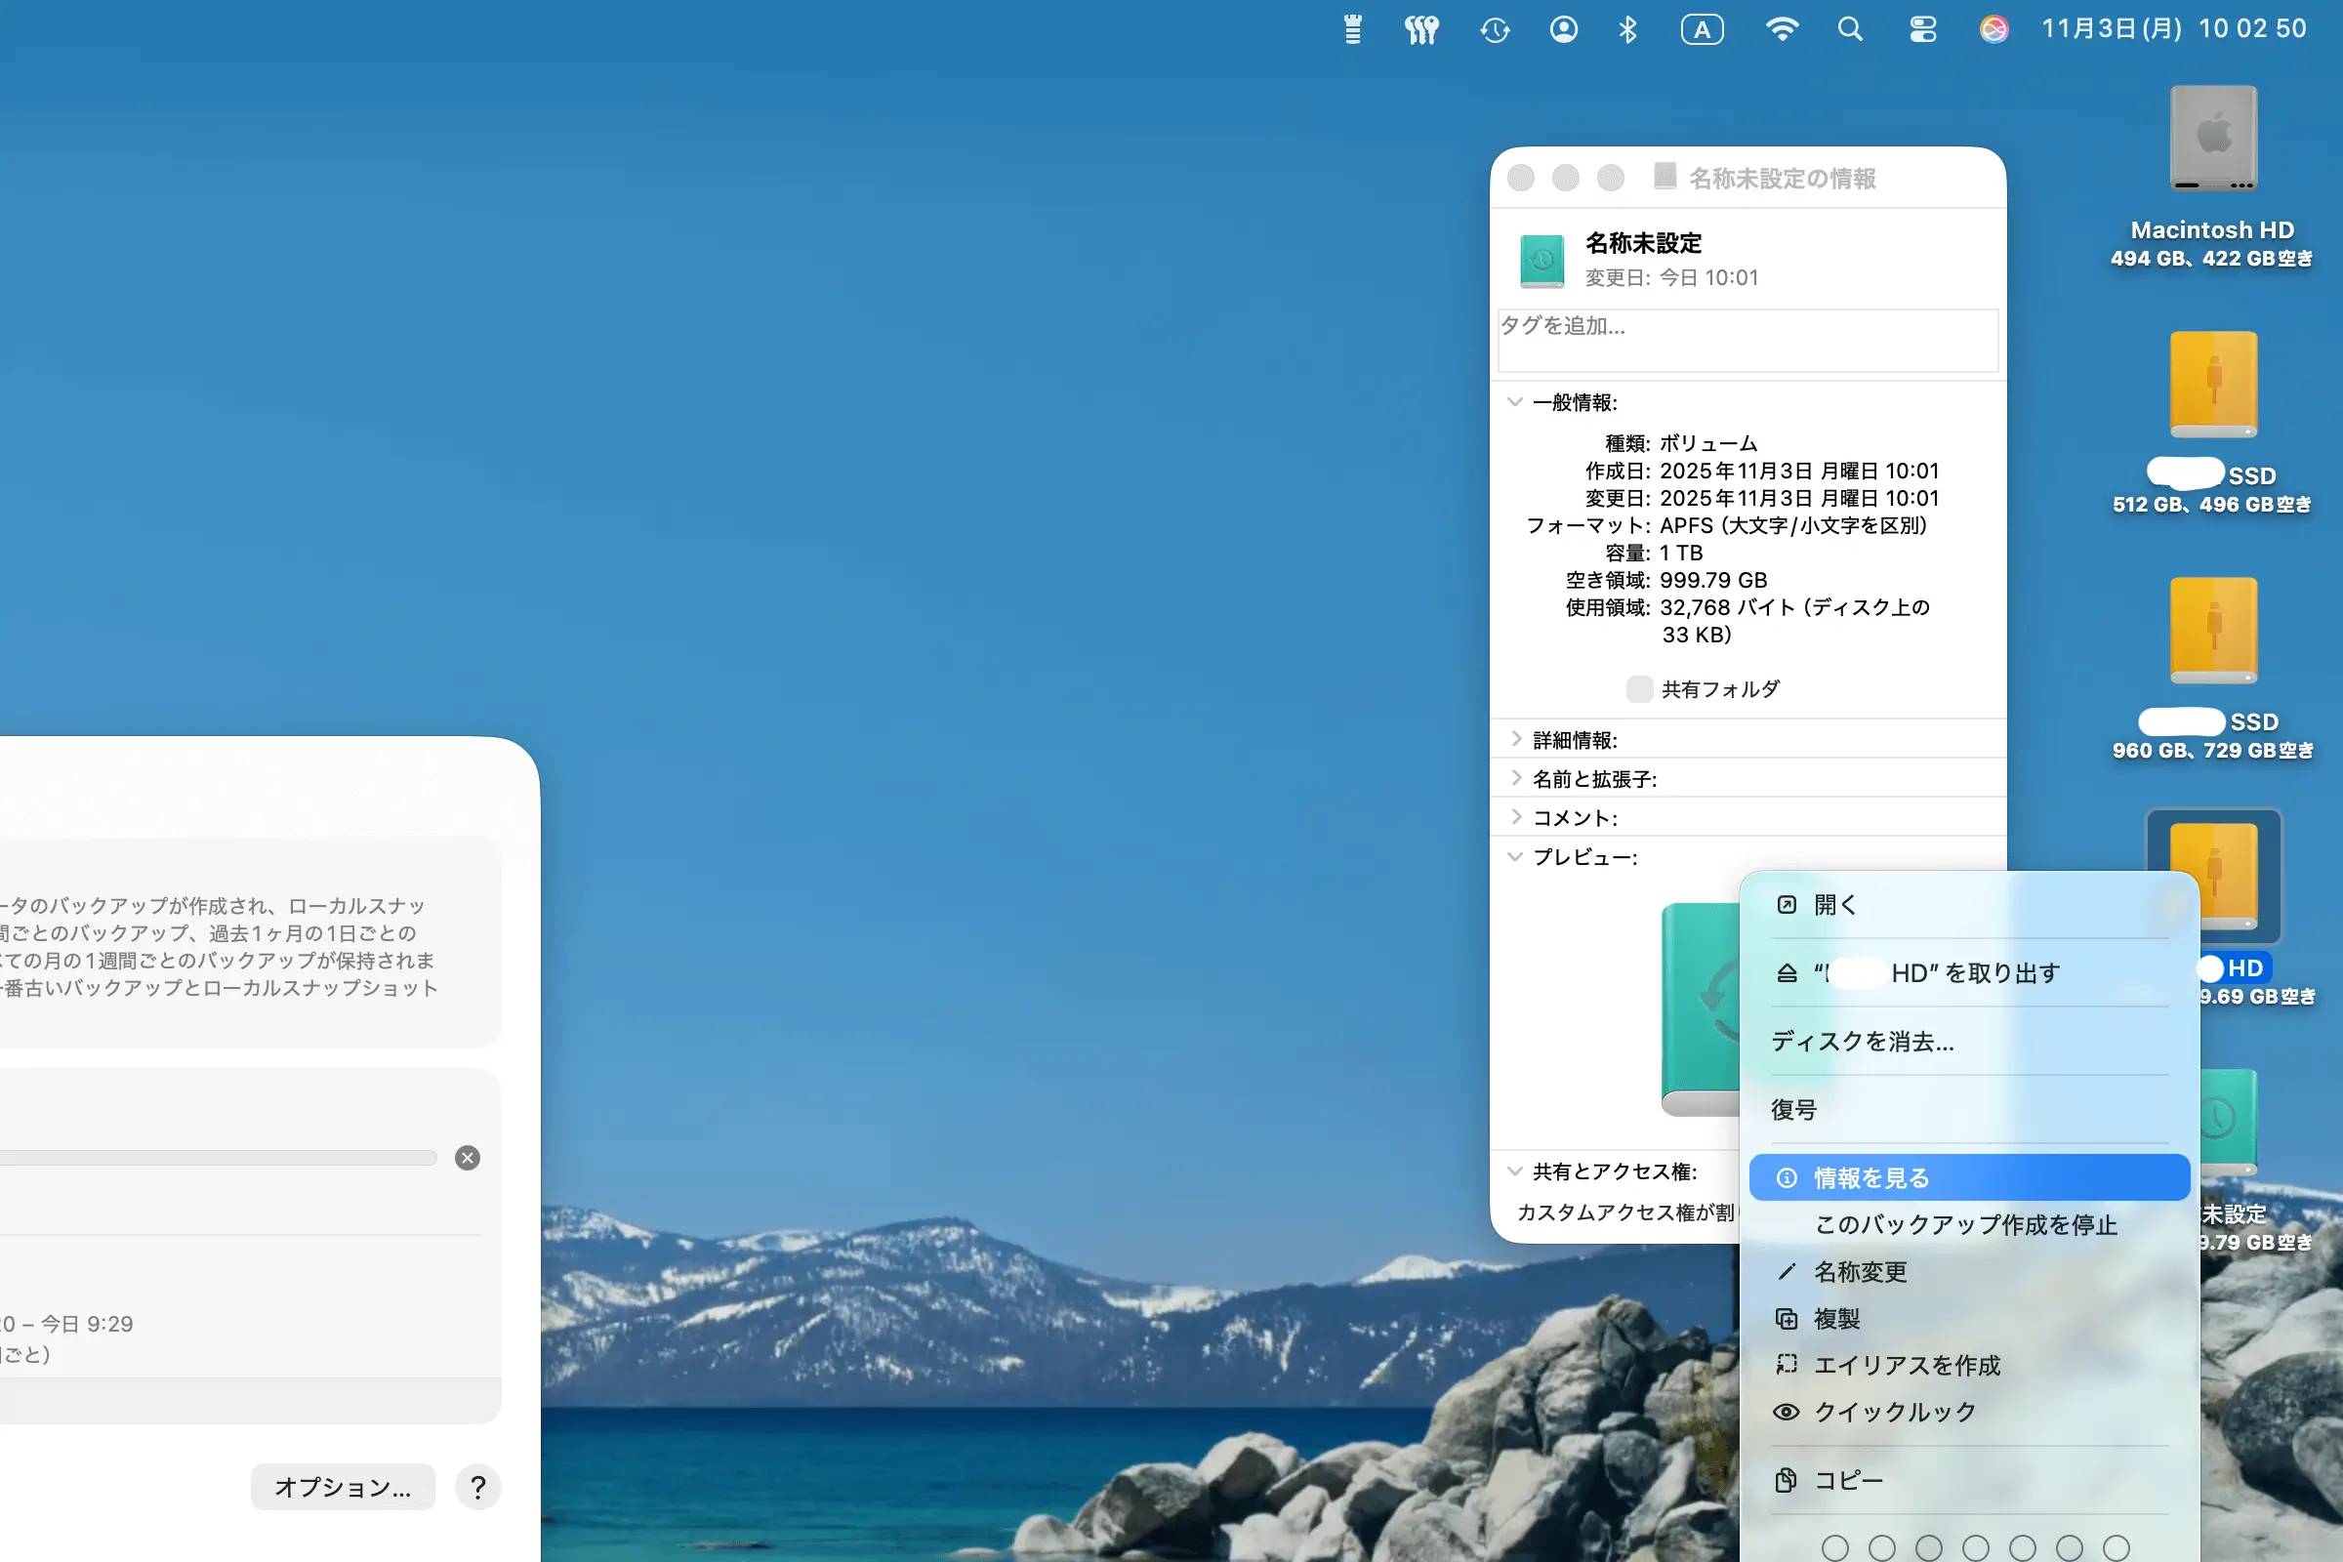
Task: Expand the 詳細情報 section
Action: [x=1515, y=739]
